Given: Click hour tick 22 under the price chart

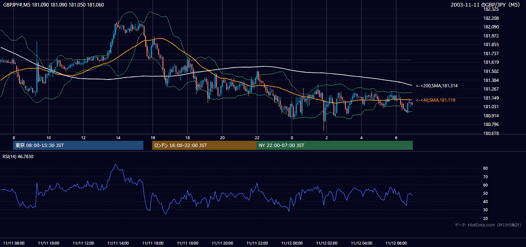Looking at the screenshot, I should tap(257, 137).
